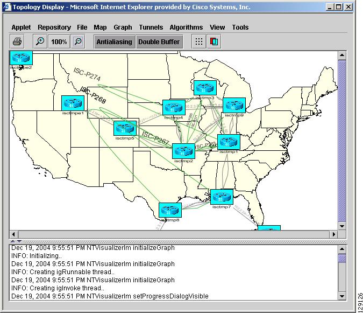The width and height of the screenshot is (363, 313).
Task: Click log line 'INFO: Initializing..'
Action: click(37, 256)
